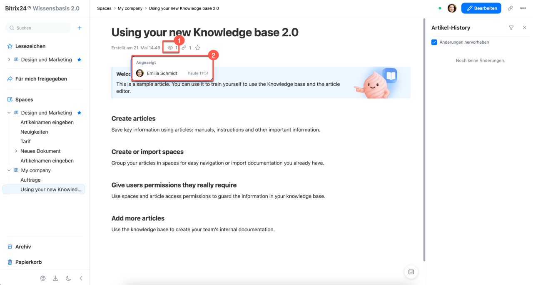Click the link count icon below the title
Screen dimensions: 533x285
[x=184, y=48]
